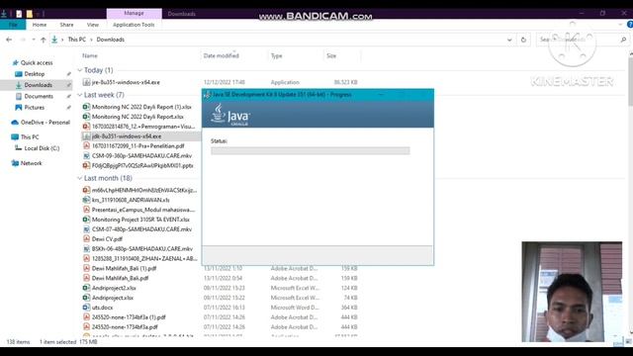This screenshot has height=356, width=633.
Task: Click the search Downloads field
Action: pos(578,40)
